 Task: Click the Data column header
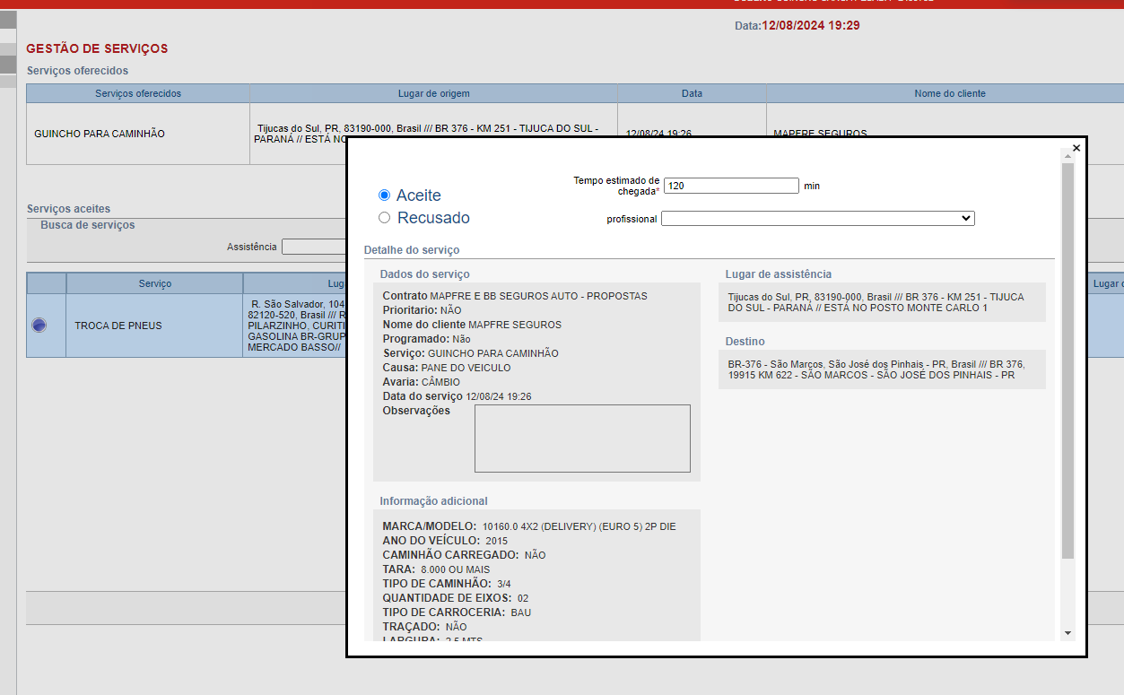point(692,93)
